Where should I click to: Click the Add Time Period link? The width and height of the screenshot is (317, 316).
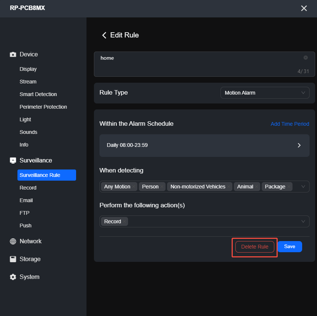pos(290,124)
